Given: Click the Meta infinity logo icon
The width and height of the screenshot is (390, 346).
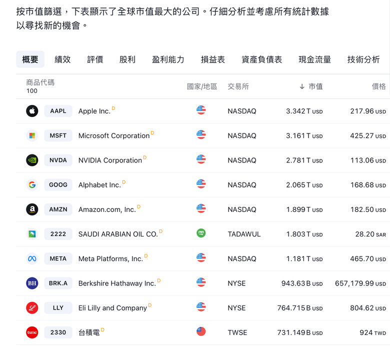Looking at the screenshot, I should pyautogui.click(x=32, y=258).
